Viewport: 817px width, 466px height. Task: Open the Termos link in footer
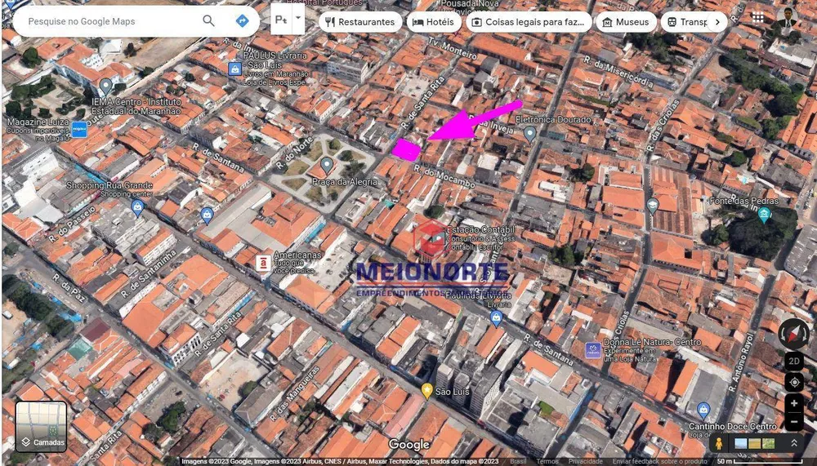tap(547, 461)
